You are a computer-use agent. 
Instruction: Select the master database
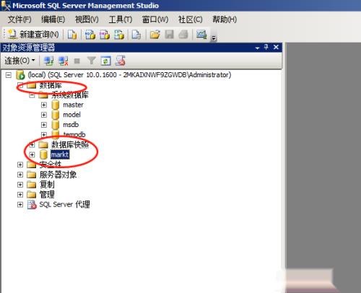[73, 105]
